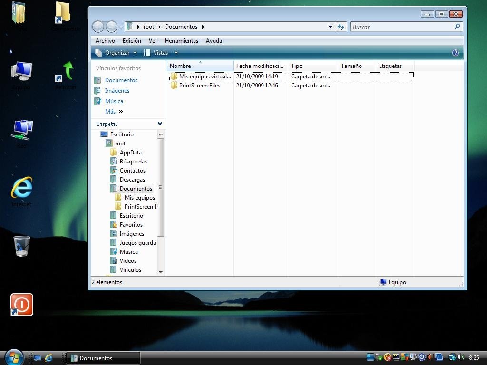This screenshot has height=365, width=487.
Task: Click the red power shortcut desktop icon
Action: pos(22,305)
